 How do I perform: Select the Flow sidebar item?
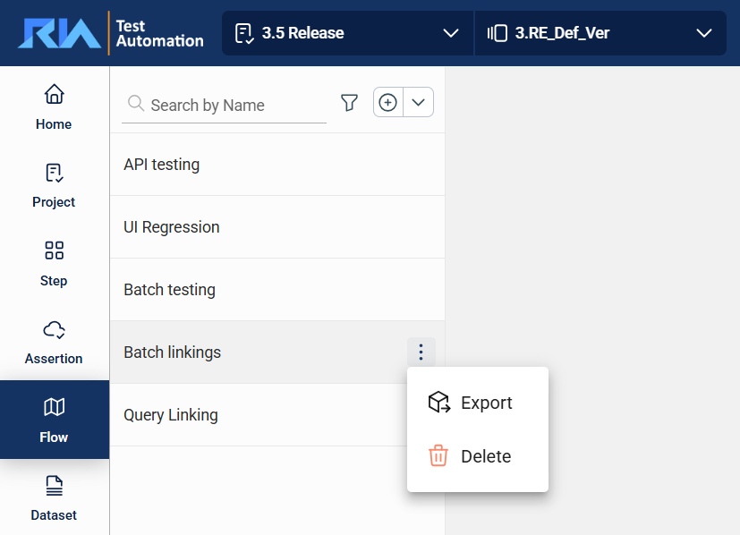[54, 420]
